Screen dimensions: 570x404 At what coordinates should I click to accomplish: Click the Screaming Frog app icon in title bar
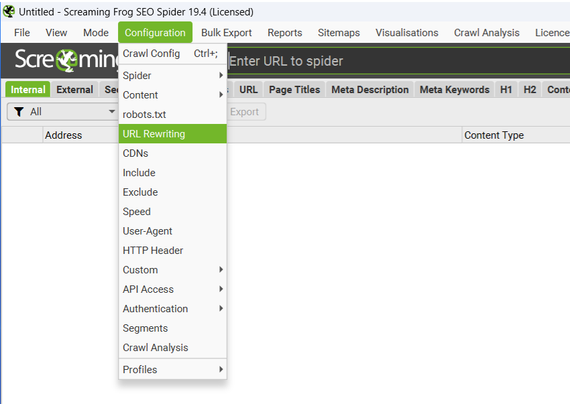pos(9,11)
